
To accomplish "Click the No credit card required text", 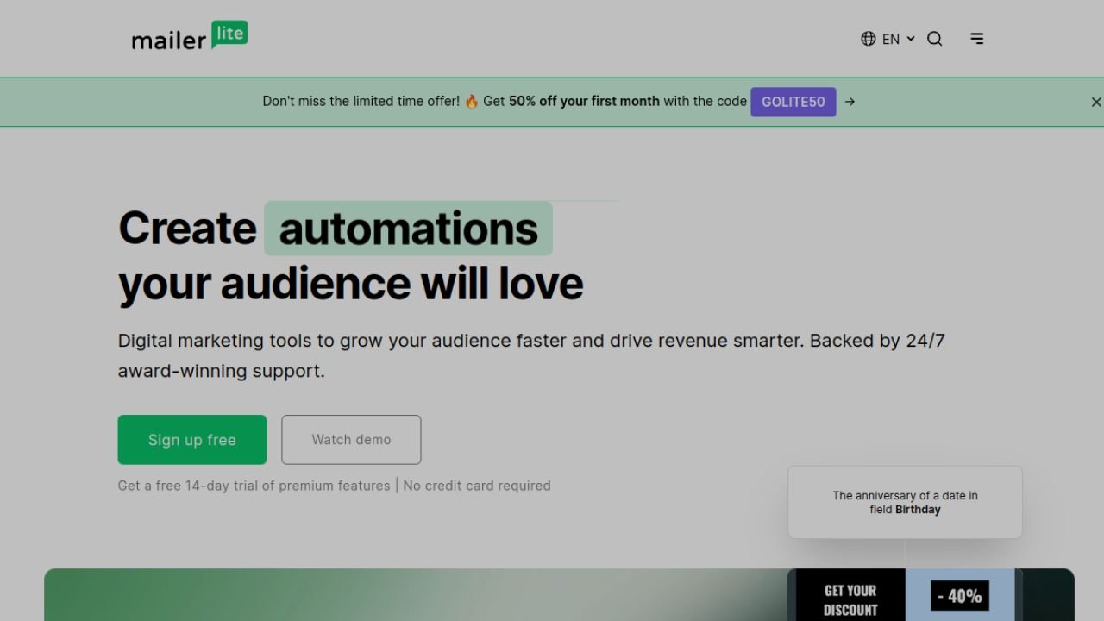I will click(477, 486).
